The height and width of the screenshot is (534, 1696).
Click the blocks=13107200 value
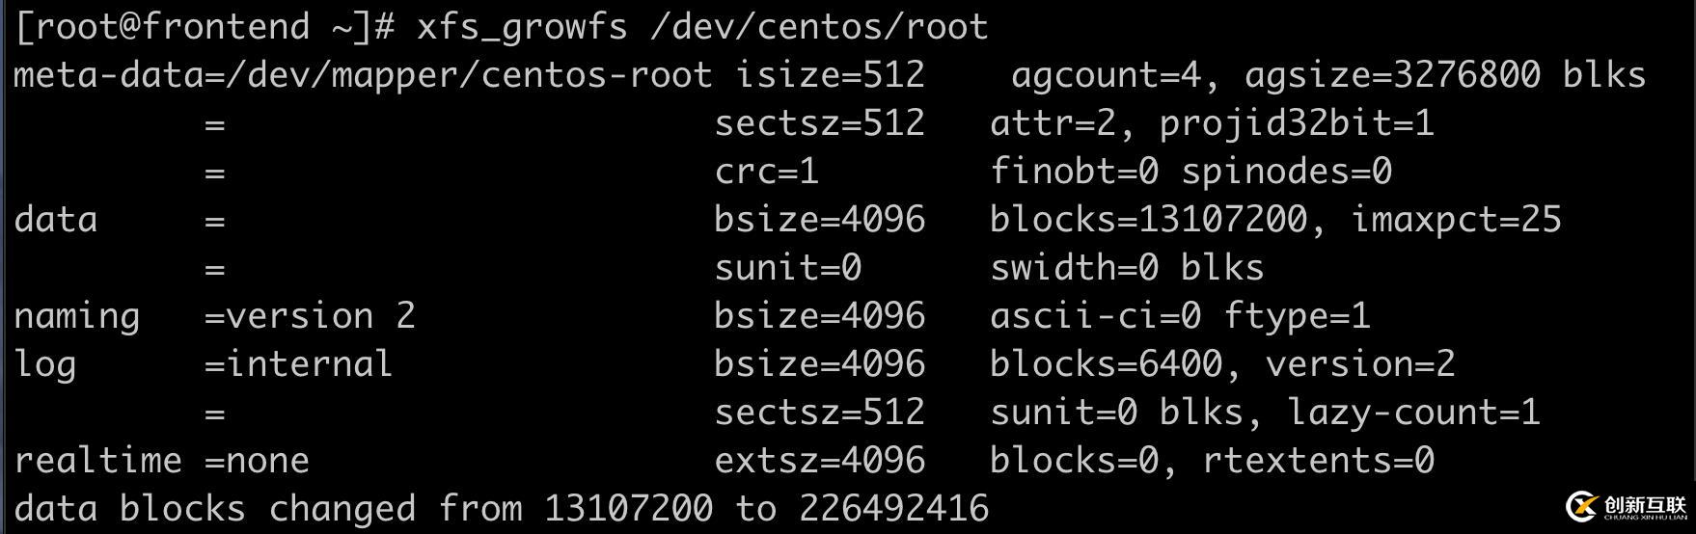point(1148,220)
